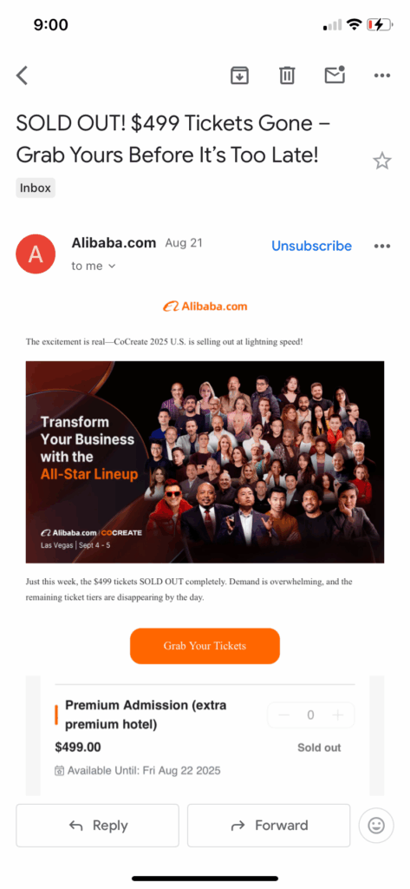Screen dimensions: 410x889
Task: Tap the Alibaba.com sender avatar
Action: [x=36, y=254]
